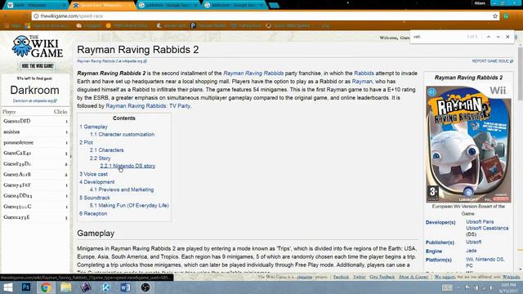Jump to 2 Plot in contents
Viewport: 523px width, 294px height.
pyautogui.click(x=86, y=142)
